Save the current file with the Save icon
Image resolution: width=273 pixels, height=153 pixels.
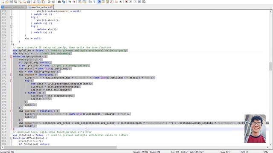coord(11,2)
